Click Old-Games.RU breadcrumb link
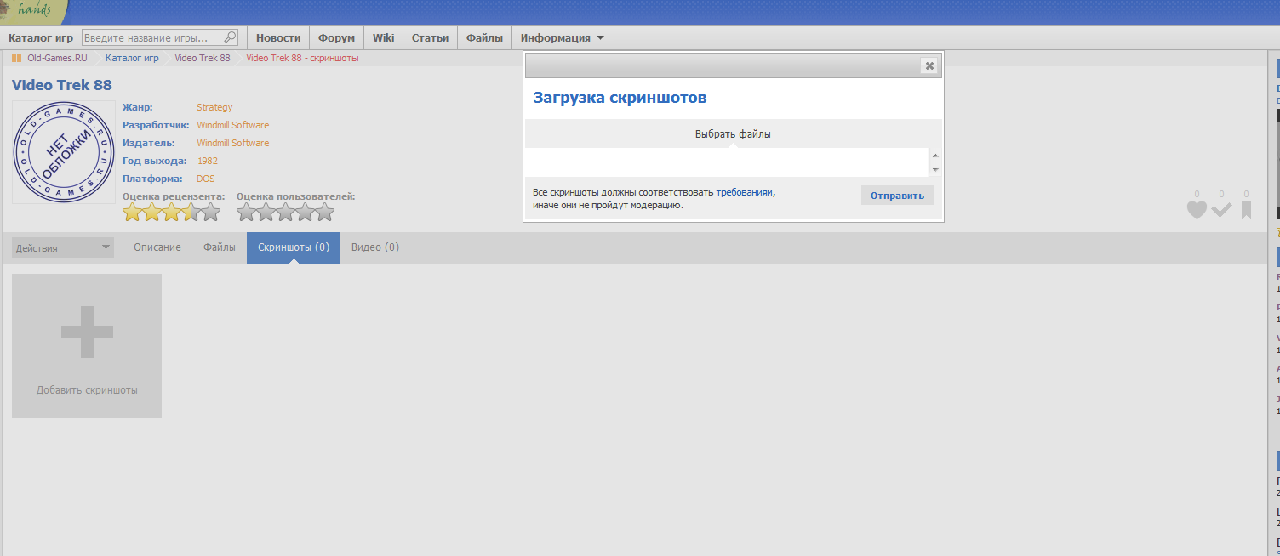Image resolution: width=1280 pixels, height=556 pixels. click(x=57, y=58)
